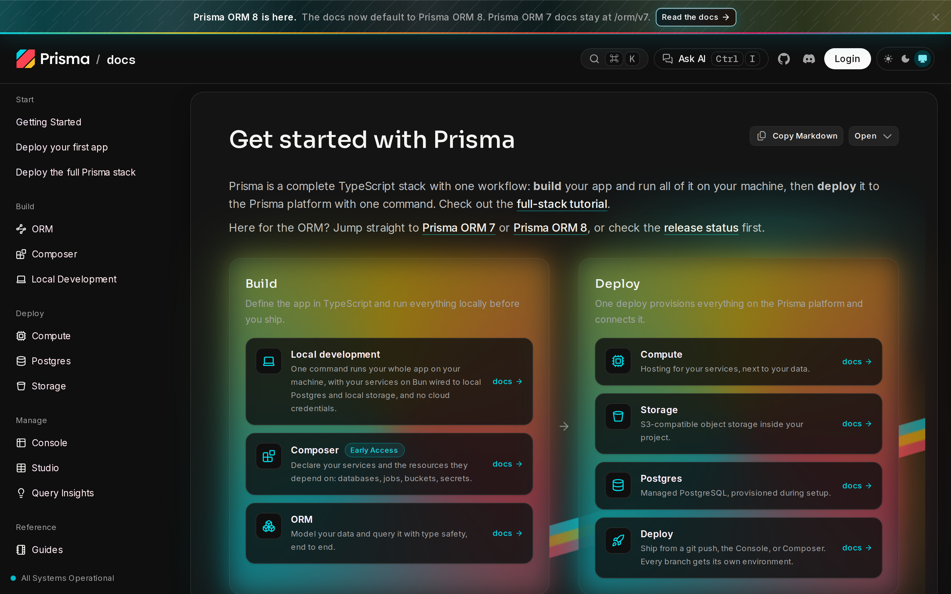
Task: Follow the full-stack tutorial link
Action: (562, 204)
